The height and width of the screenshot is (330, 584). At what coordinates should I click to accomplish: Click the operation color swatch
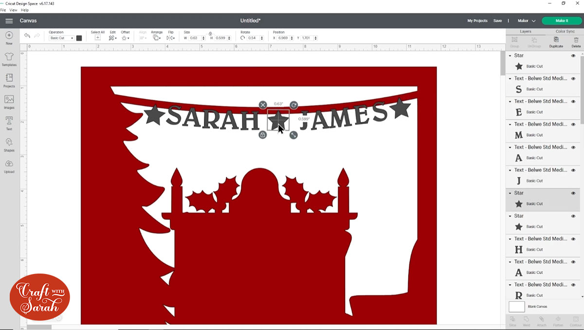point(79,38)
